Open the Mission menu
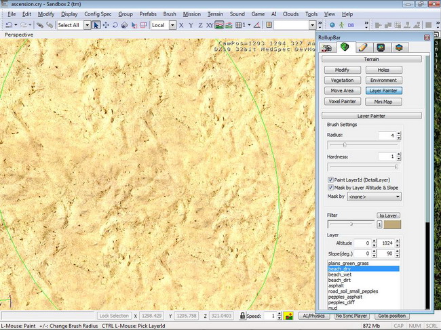 192,14
